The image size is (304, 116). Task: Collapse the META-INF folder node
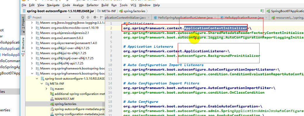point(42,83)
